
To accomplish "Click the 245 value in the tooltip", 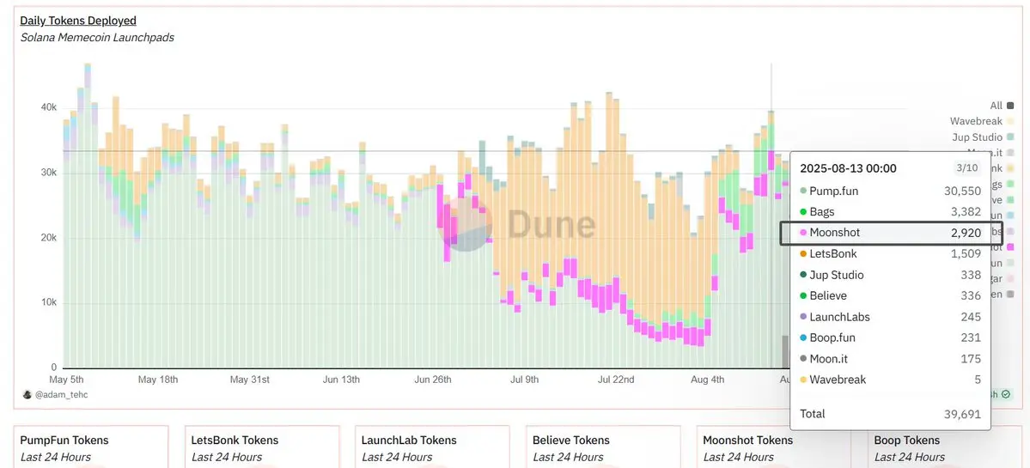I will point(971,317).
